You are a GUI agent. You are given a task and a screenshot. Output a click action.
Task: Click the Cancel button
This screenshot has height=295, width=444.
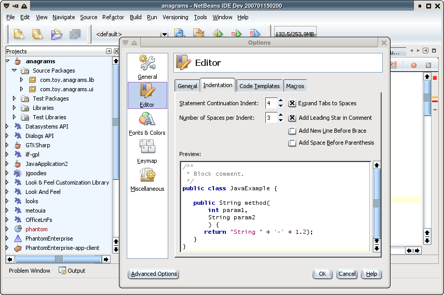[x=347, y=274]
